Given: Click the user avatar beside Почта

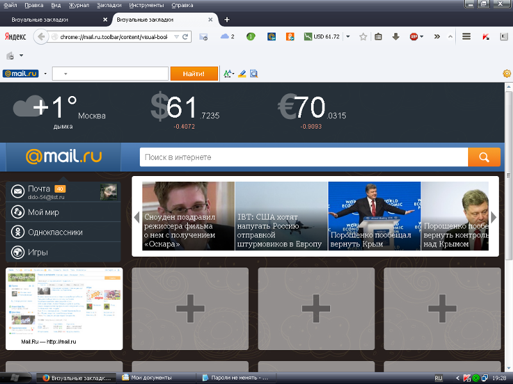Looking at the screenshot, I should pyautogui.click(x=108, y=192).
